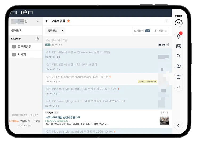Open post 모공 공지 테스트글

tap(56, 40)
